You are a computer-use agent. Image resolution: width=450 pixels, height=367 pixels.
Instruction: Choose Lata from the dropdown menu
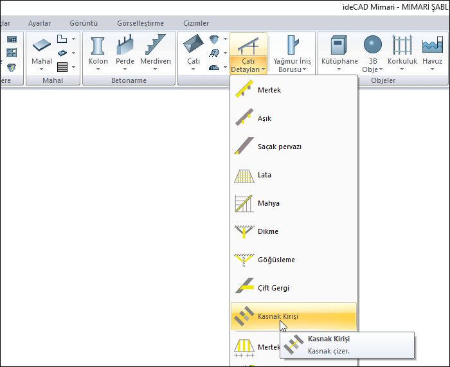294,175
